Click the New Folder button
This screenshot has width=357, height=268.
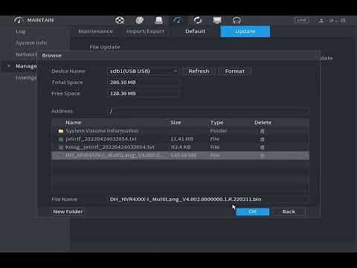tap(68, 211)
